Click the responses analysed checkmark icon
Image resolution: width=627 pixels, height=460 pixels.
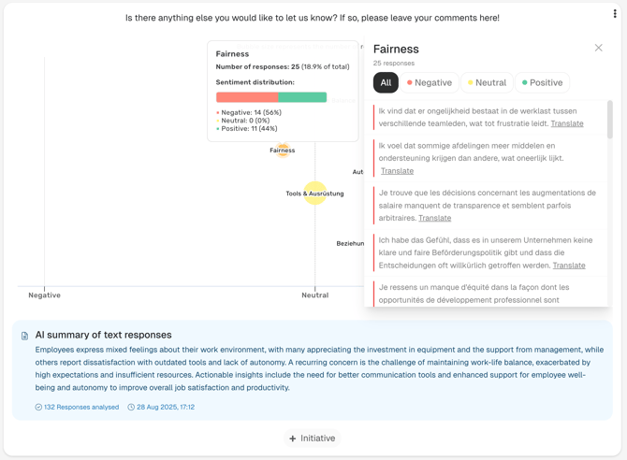tap(38, 408)
